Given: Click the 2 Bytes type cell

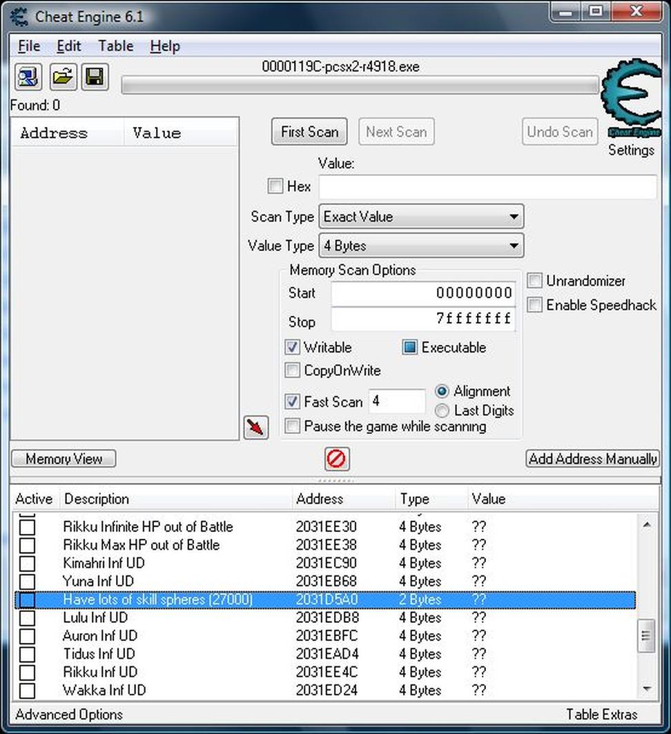Looking at the screenshot, I should coord(420,599).
